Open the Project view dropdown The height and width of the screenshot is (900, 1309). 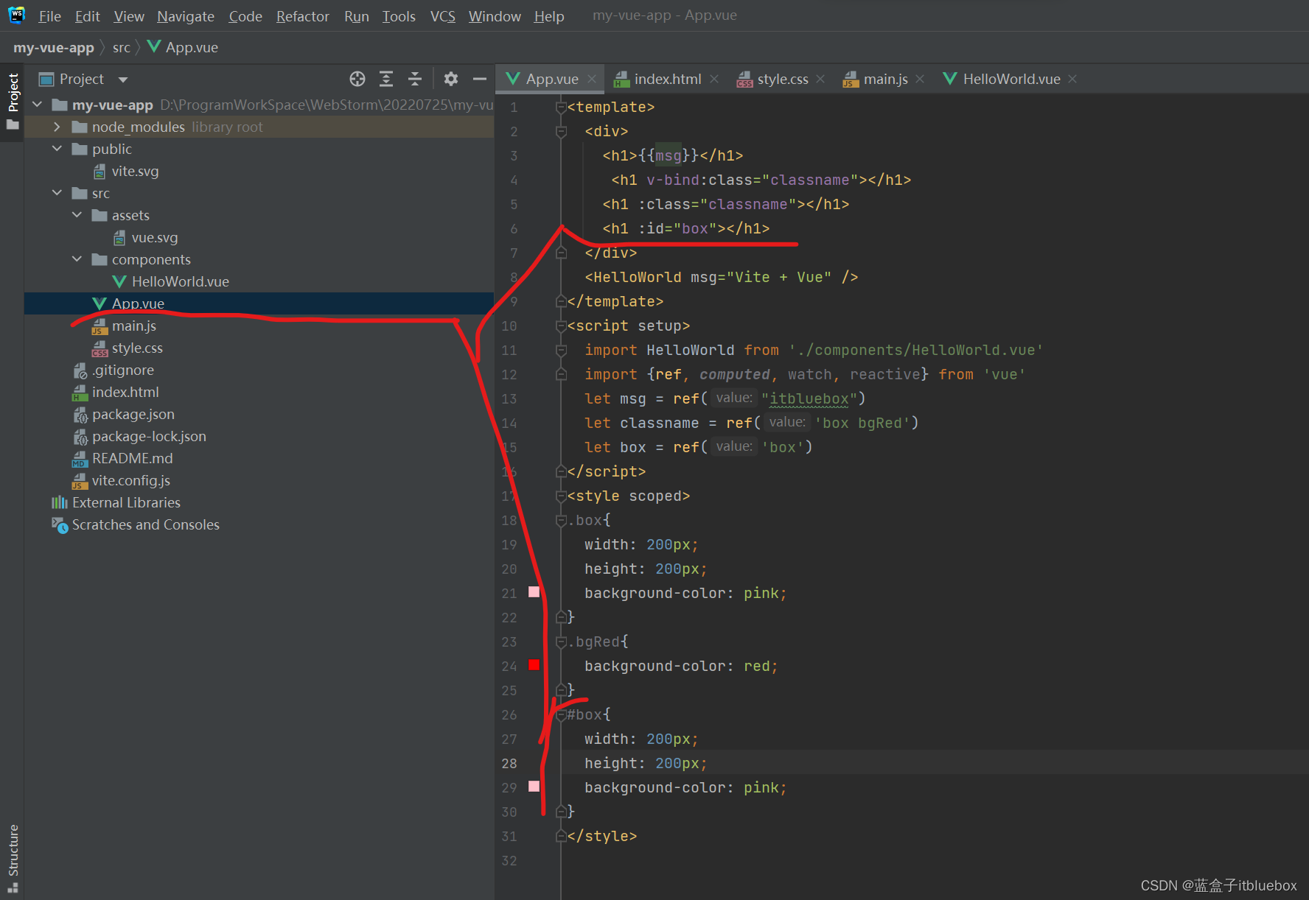(123, 80)
